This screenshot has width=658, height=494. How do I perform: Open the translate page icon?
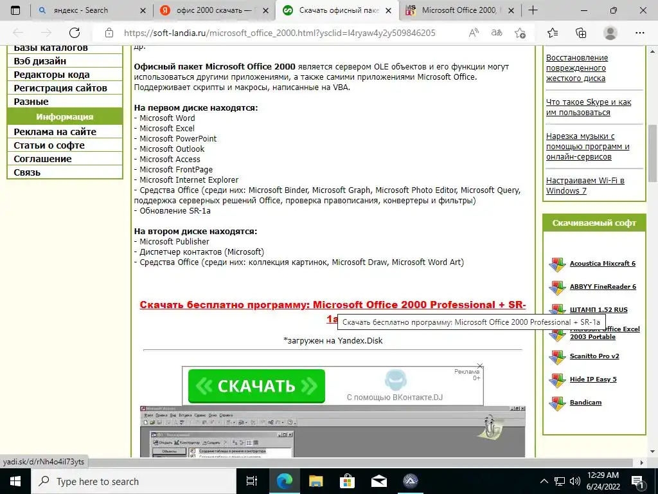point(497,33)
